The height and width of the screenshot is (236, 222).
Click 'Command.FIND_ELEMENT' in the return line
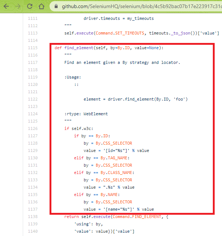coord(137,217)
